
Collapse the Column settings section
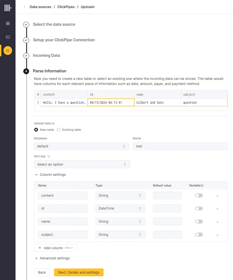pos(51,175)
